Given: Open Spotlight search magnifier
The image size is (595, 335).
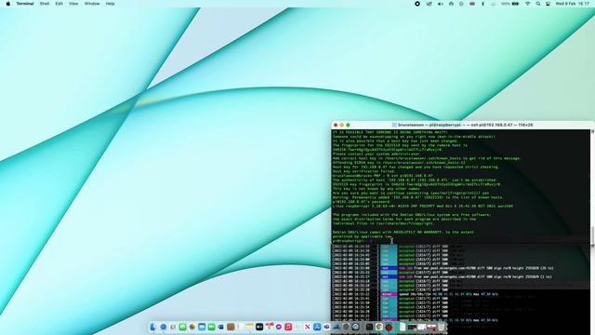Looking at the screenshot, I should click(538, 4).
